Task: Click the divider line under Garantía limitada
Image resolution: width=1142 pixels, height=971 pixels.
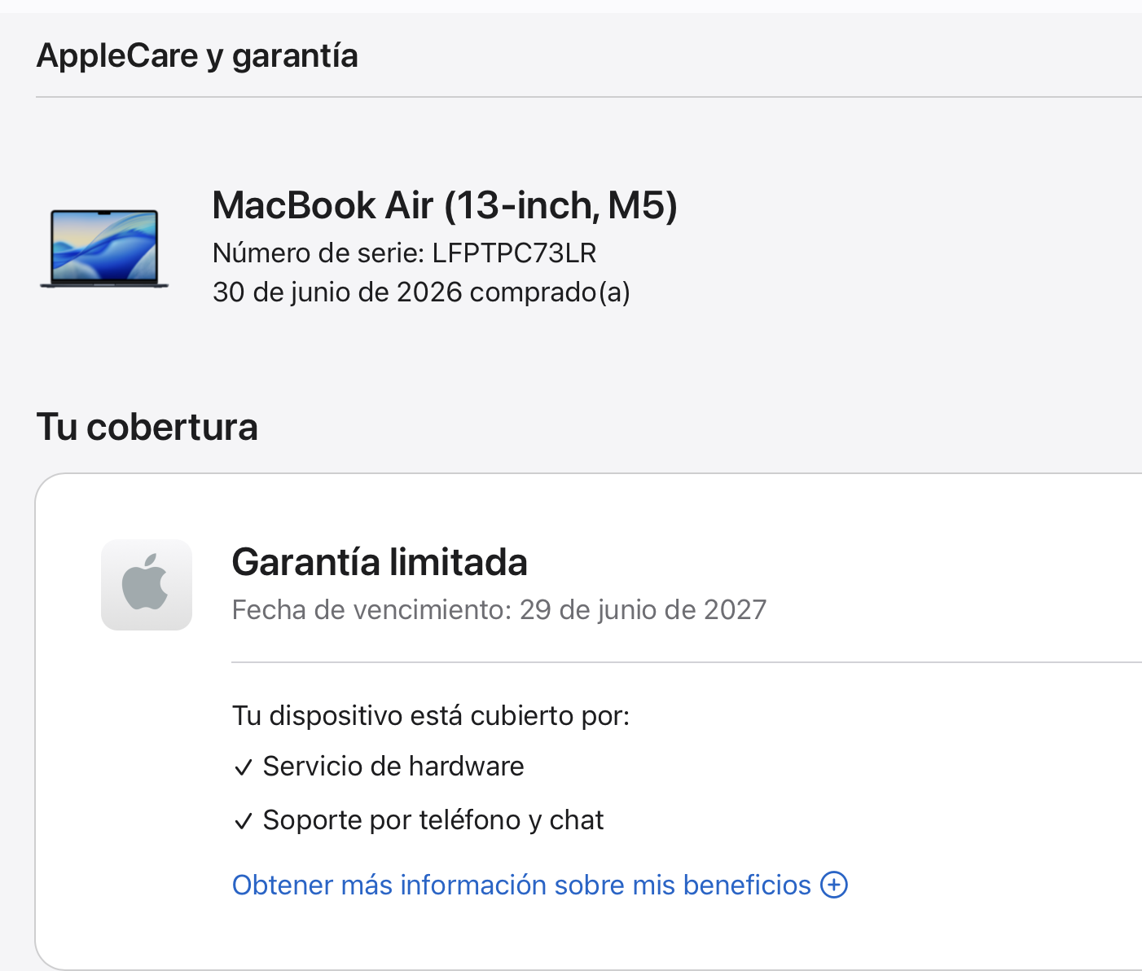Action: (687, 662)
